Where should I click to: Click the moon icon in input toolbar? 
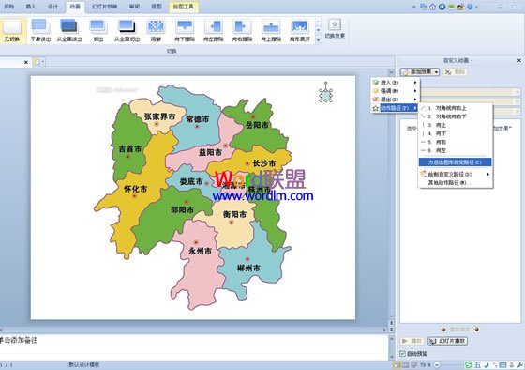pos(487,364)
